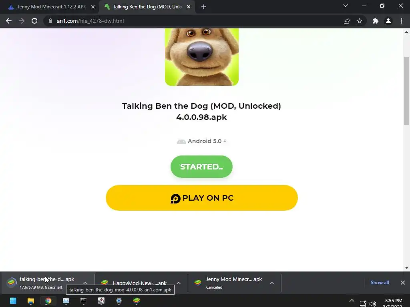Open the terminal window taskbar icon
This screenshot has width=410, height=307.
[x=83, y=301]
